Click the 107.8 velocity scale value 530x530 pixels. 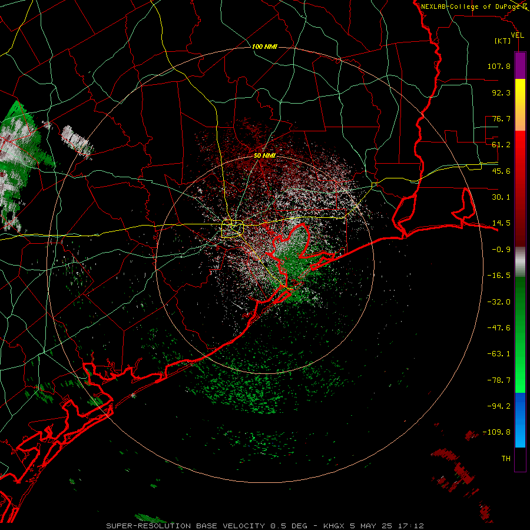point(499,66)
